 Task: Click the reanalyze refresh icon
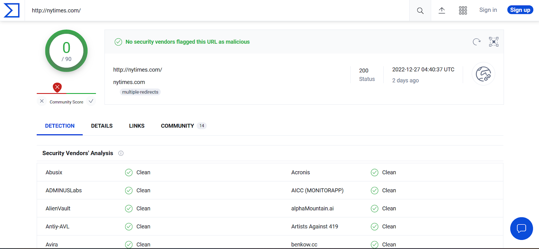click(x=476, y=42)
